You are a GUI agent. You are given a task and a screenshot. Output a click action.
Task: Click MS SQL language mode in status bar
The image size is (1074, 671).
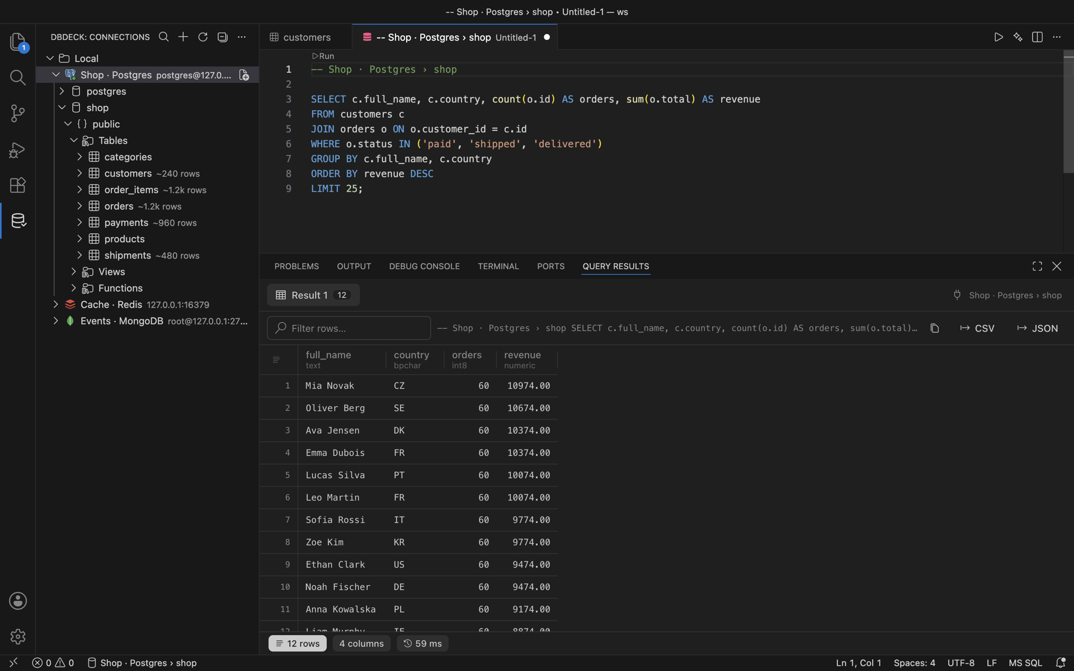1025,663
